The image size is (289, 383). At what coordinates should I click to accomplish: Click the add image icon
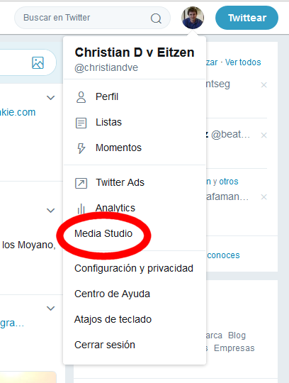point(38,63)
